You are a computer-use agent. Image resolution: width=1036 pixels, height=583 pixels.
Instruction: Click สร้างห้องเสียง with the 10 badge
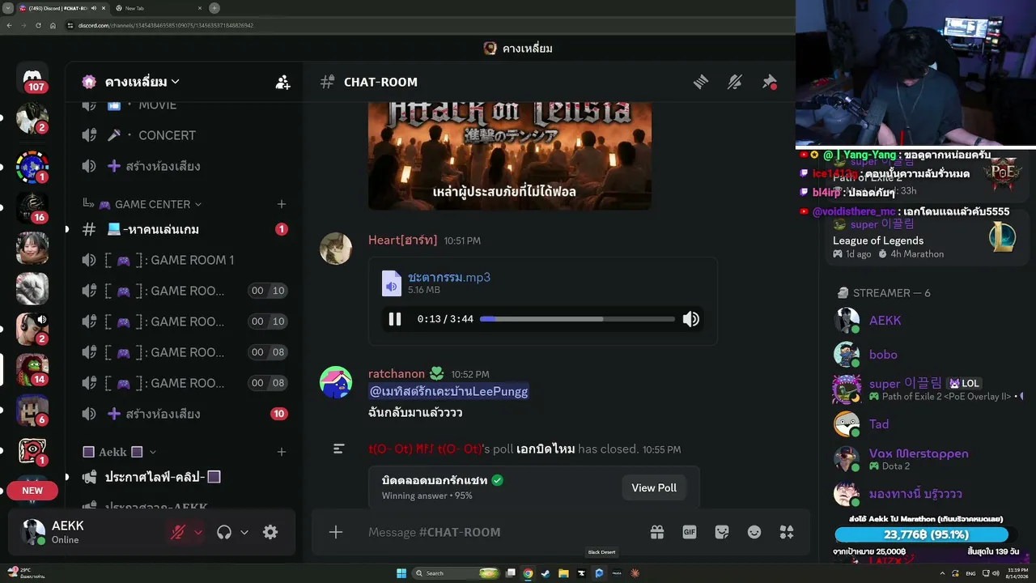[185, 414]
